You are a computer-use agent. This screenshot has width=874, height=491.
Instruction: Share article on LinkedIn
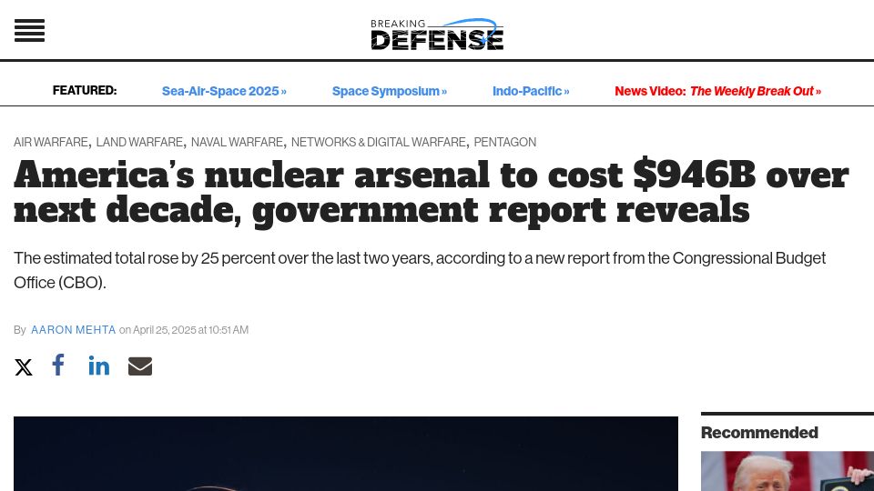tap(98, 366)
